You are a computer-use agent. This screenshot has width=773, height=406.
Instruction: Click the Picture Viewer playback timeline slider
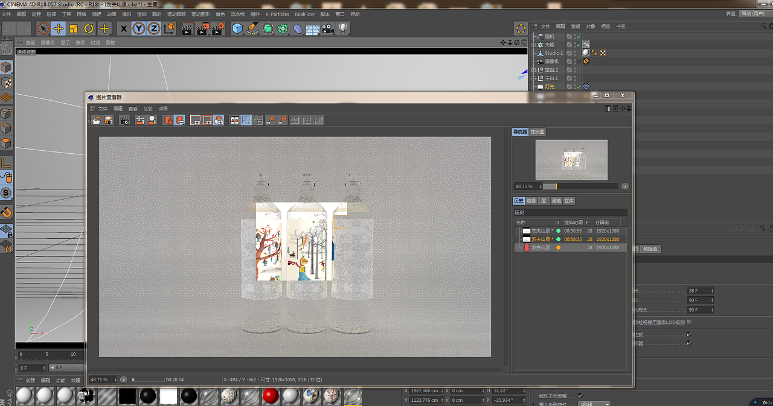click(148, 379)
